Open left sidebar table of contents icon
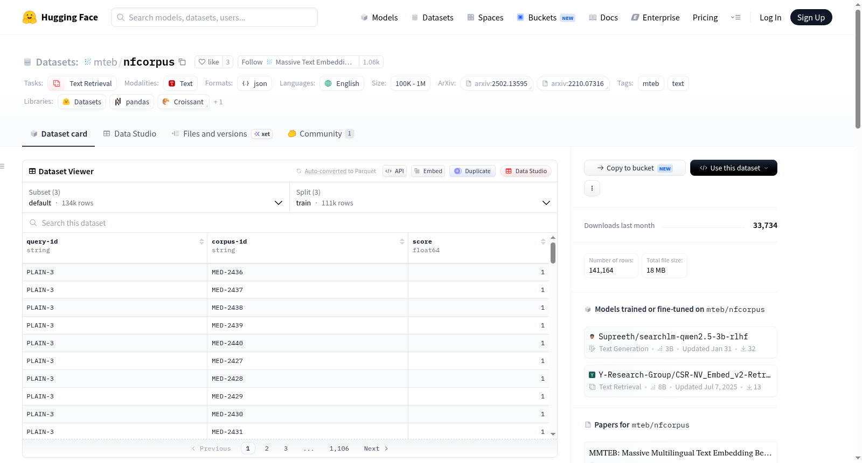Image resolution: width=862 pixels, height=463 pixels. pyautogui.click(x=2, y=166)
